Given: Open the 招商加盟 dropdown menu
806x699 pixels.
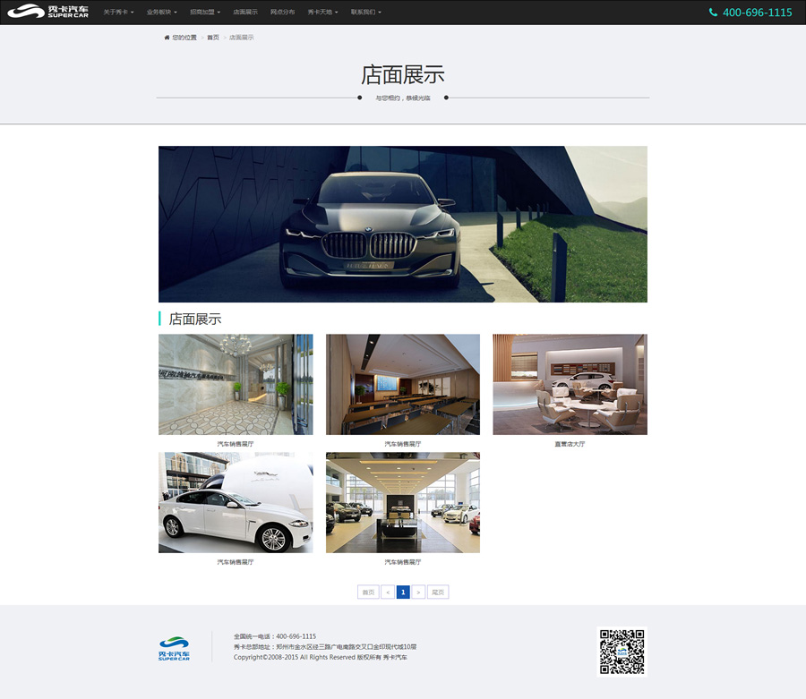Looking at the screenshot, I should coord(204,12).
